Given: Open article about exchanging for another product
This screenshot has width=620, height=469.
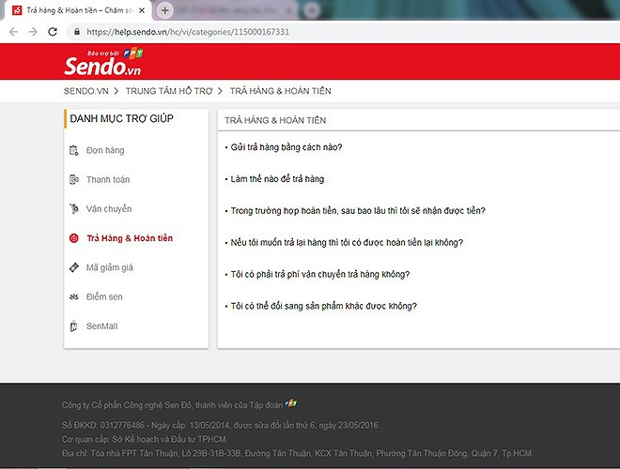Looking at the screenshot, I should click(324, 306).
